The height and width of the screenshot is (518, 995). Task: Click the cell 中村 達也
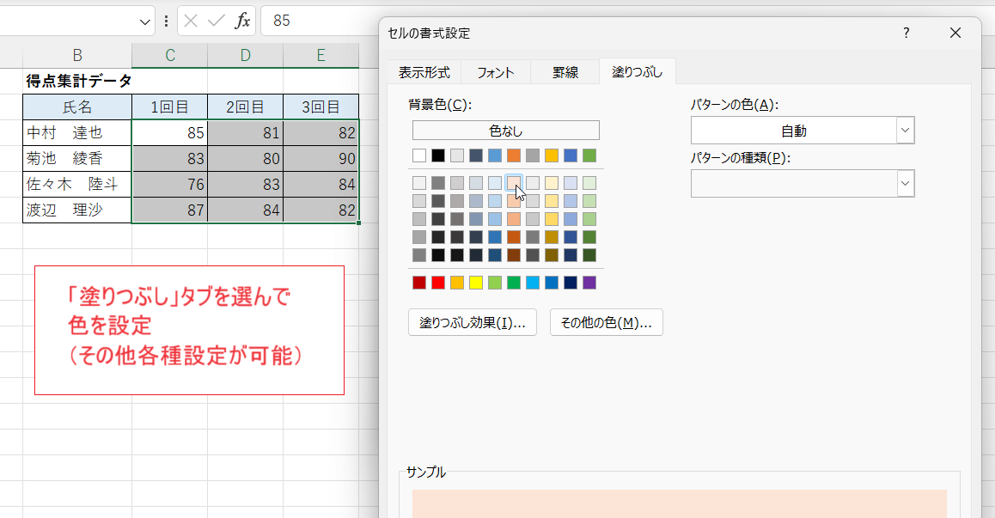[x=77, y=132]
